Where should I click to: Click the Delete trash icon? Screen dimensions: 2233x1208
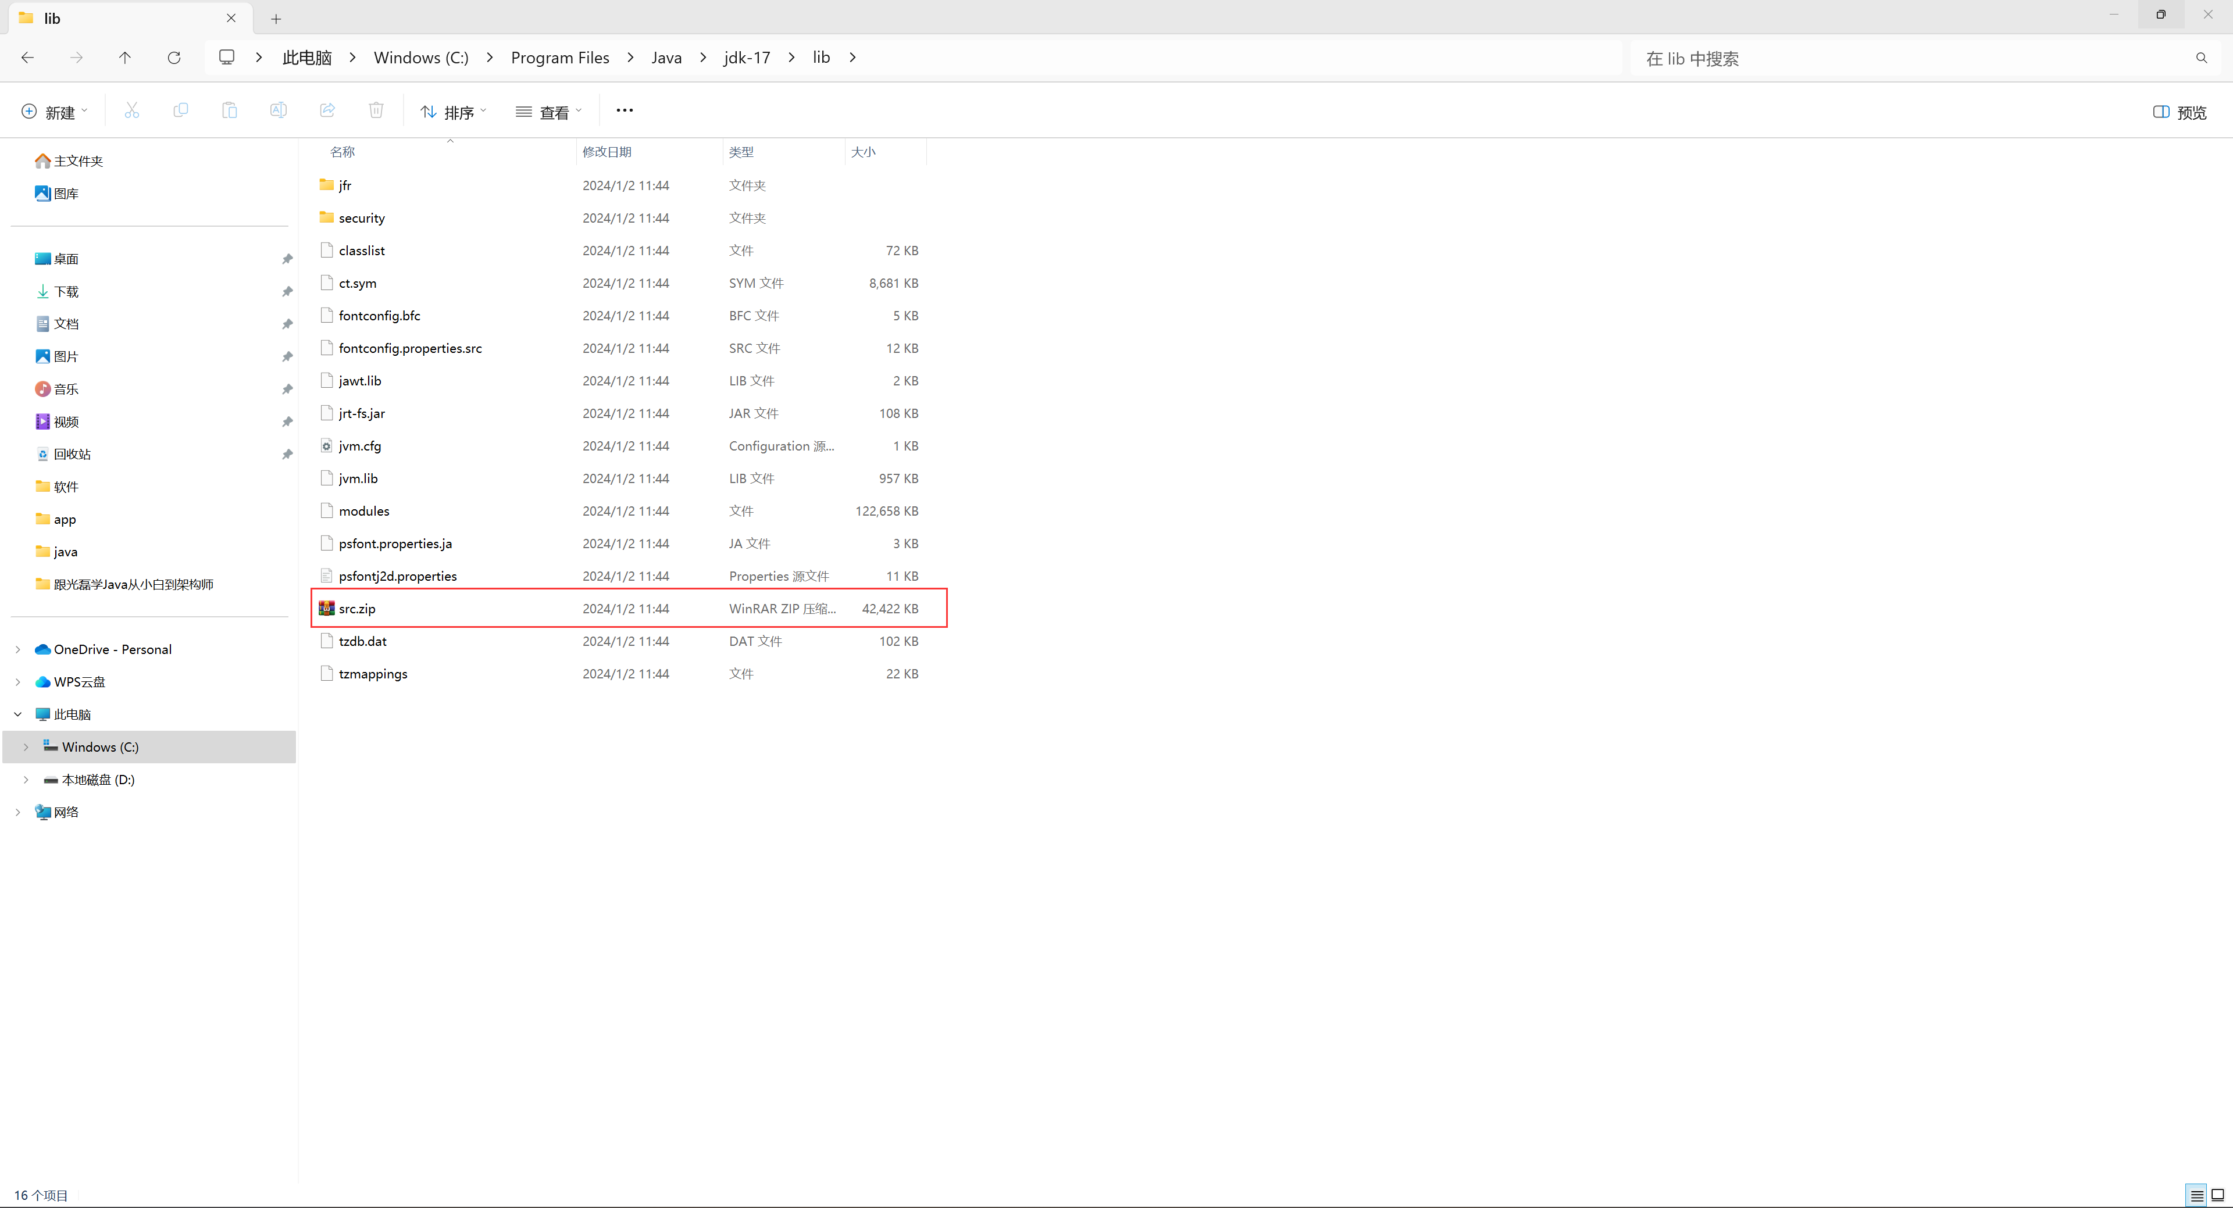coord(376,110)
